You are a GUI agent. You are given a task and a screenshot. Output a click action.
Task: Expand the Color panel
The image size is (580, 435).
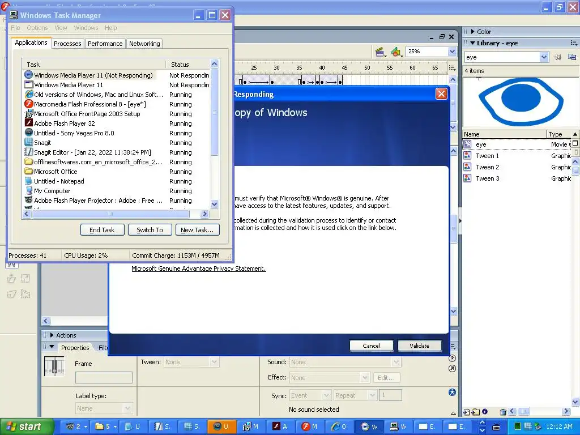coord(472,32)
